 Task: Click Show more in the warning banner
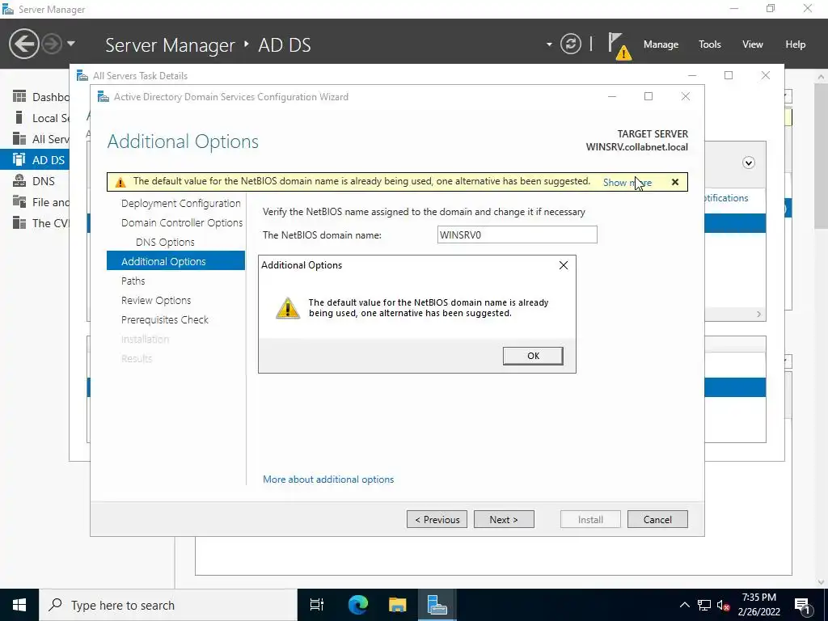627,182
